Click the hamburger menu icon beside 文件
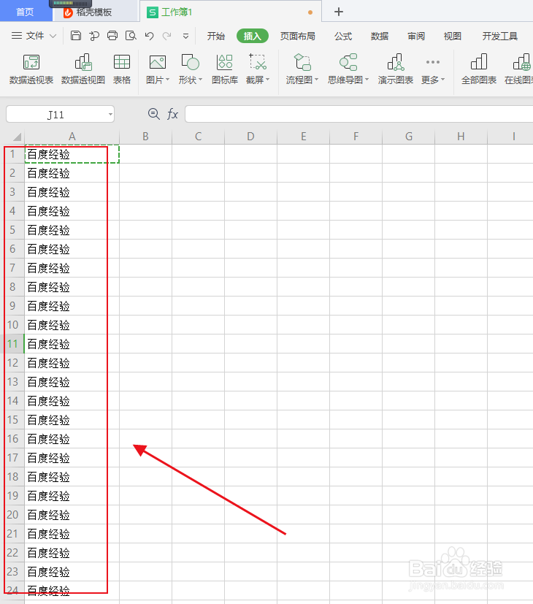Image resolution: width=533 pixels, height=604 pixels. [17, 36]
